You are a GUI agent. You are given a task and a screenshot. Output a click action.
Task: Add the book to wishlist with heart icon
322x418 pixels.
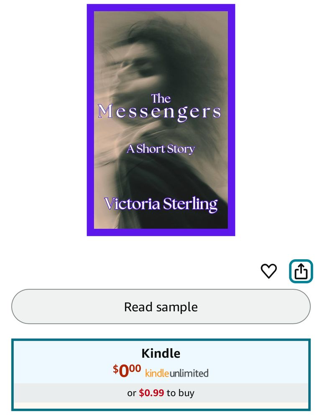click(268, 271)
